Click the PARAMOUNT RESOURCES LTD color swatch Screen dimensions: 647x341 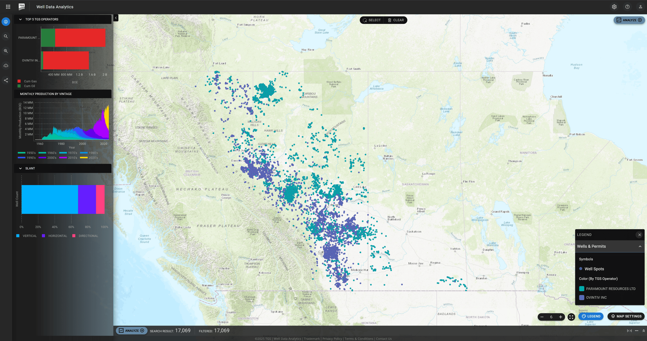point(581,288)
